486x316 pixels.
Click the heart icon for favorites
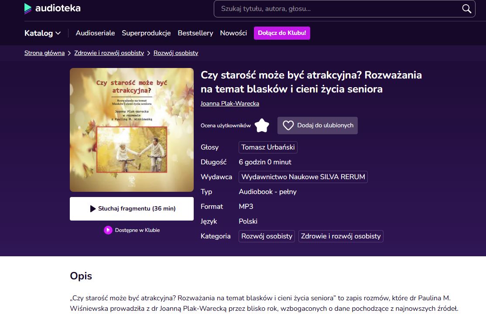pos(288,126)
